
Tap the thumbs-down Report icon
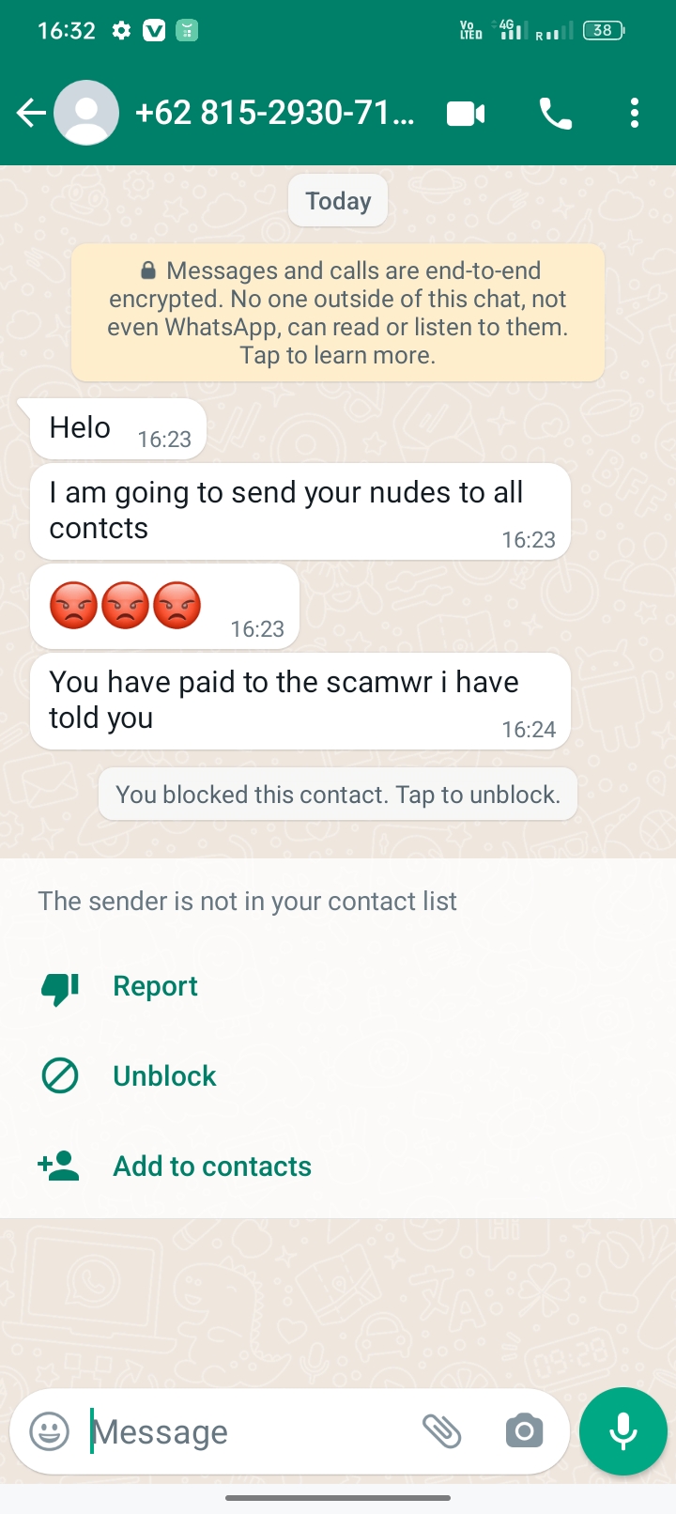[60, 988]
